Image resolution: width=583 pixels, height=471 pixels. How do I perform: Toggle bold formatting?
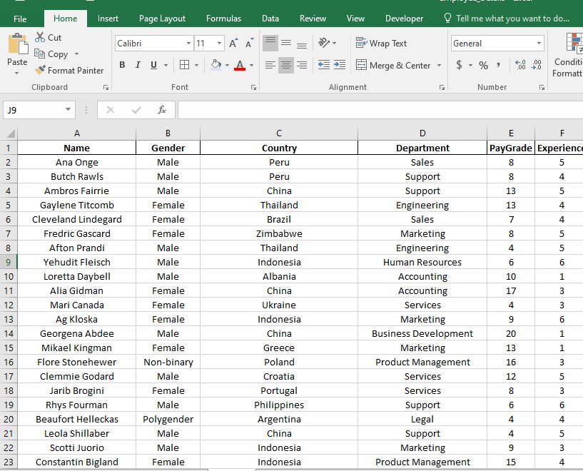(122, 65)
